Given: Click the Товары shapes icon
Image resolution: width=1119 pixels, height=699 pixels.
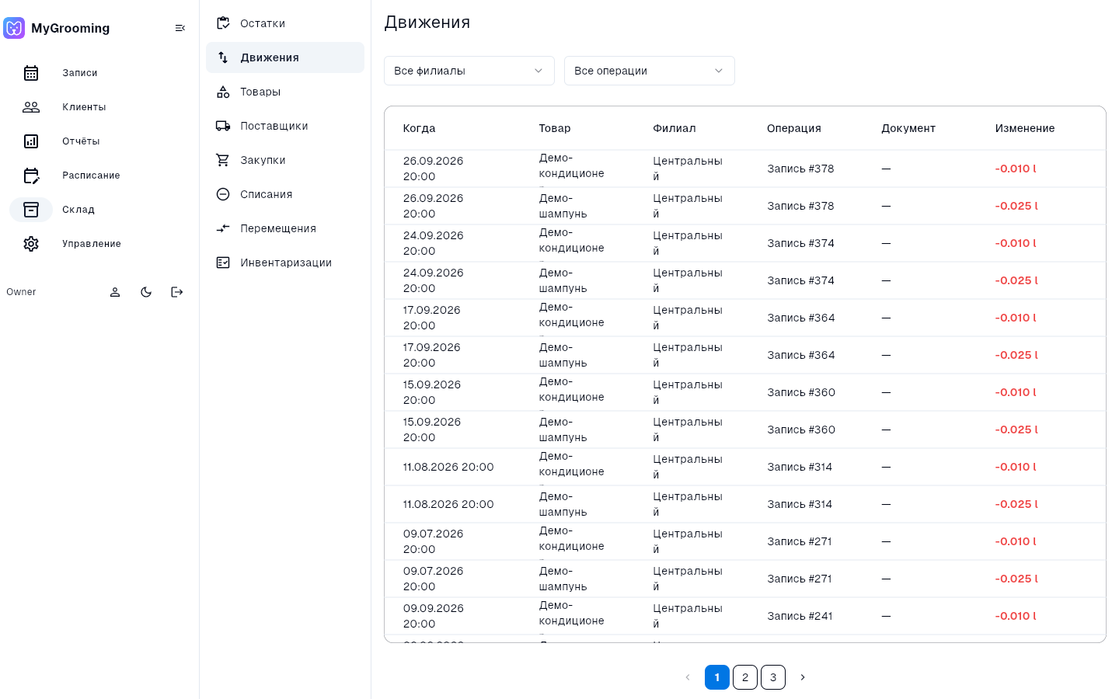Looking at the screenshot, I should click(223, 92).
